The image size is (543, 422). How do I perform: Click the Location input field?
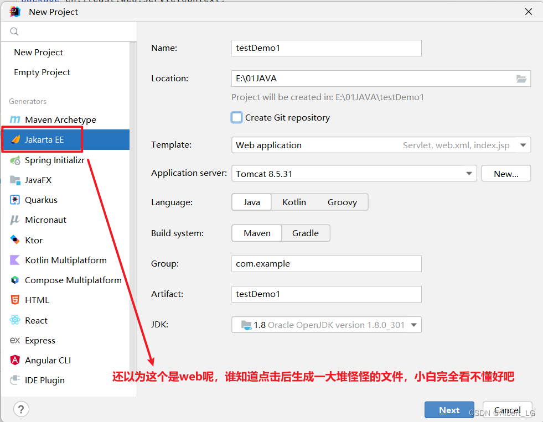[381, 79]
